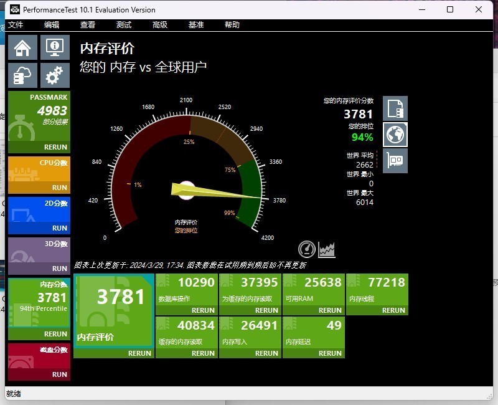Viewport: 498px width, 405px height.
Task: Rerun the 数据库操作 benchmark
Action: click(x=205, y=309)
